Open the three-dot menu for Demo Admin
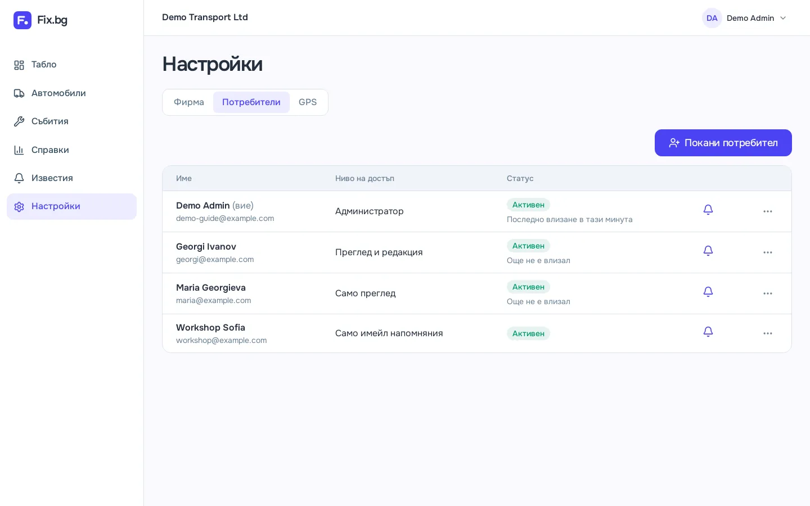Viewport: 810px width, 506px height. [x=768, y=211]
